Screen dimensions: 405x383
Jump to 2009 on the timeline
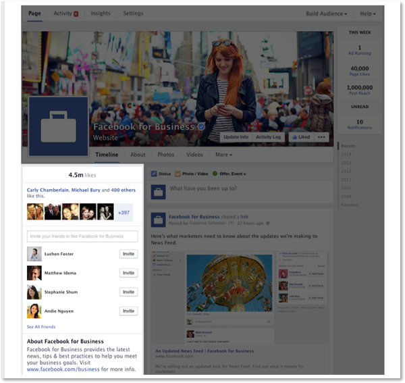coord(346,197)
